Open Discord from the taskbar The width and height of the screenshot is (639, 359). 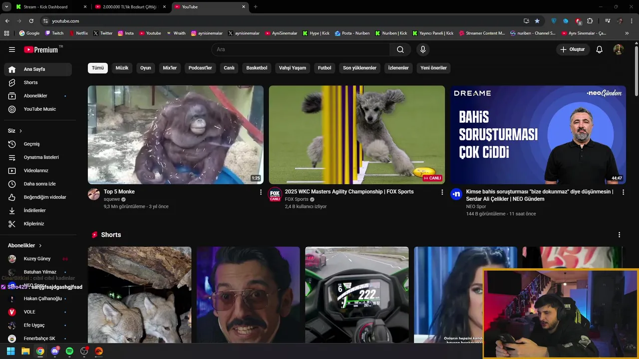[55, 351]
